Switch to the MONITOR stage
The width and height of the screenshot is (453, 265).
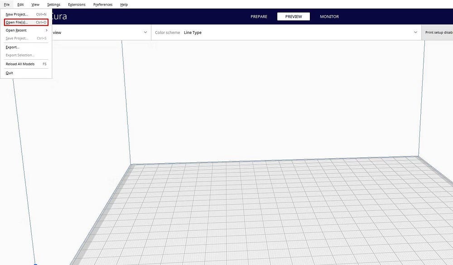pyautogui.click(x=329, y=17)
